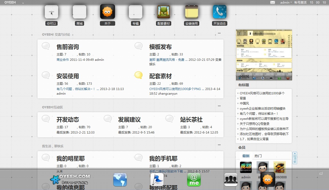329x190 pixels.
Task: Open sidebar item oyeeh企业版推出活动时间轴模块
Action: coord(262,109)
